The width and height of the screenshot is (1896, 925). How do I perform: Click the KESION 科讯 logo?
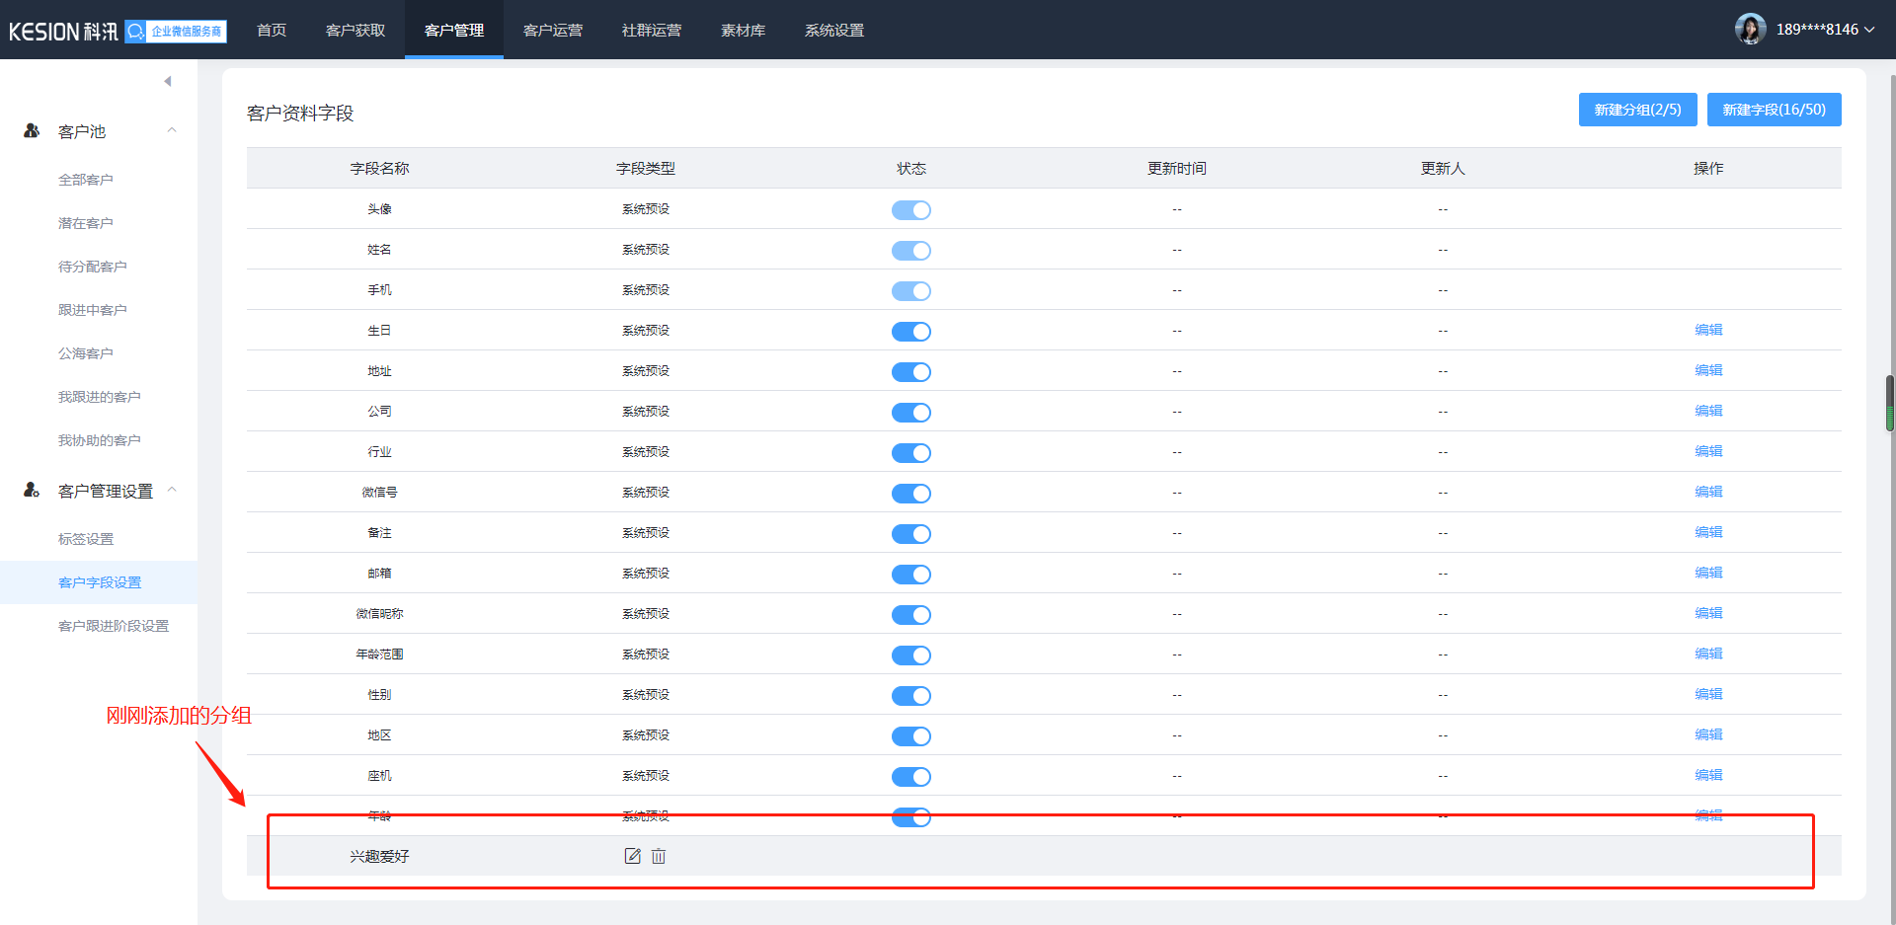tap(63, 32)
